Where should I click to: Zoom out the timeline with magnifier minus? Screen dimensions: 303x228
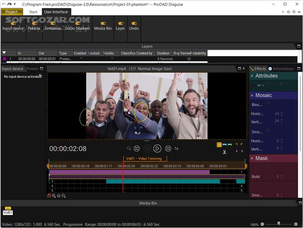click(64, 196)
